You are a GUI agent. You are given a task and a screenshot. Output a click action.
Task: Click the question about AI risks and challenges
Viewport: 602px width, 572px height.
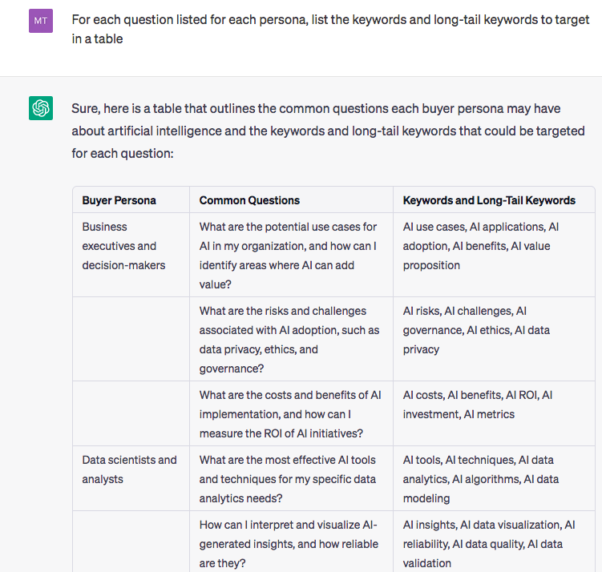[x=291, y=339]
